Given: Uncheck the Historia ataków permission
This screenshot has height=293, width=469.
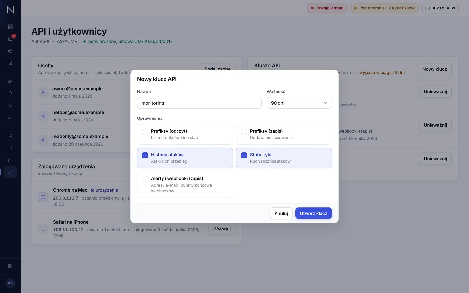Looking at the screenshot, I should [145, 155].
